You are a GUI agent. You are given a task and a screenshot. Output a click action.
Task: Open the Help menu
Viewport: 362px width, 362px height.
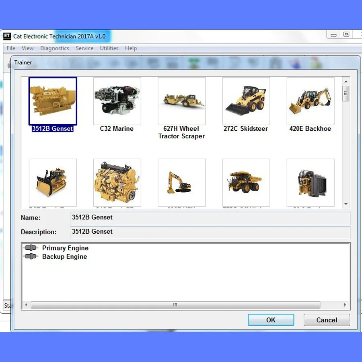pyautogui.click(x=131, y=48)
